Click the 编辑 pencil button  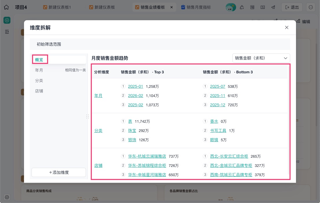pyautogui.click(x=303, y=21)
